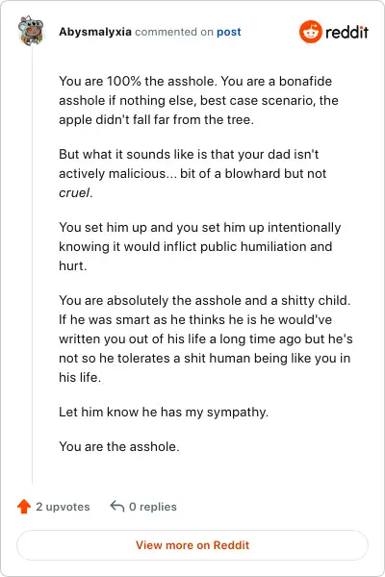The image size is (385, 577).
Task: Click the italicized word "cruel"
Action: (x=74, y=193)
